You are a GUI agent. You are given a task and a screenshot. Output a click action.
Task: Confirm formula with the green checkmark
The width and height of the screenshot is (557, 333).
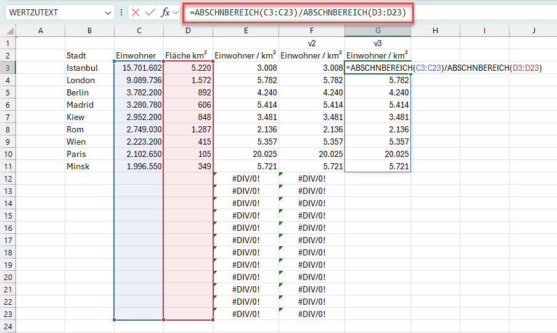coord(150,12)
